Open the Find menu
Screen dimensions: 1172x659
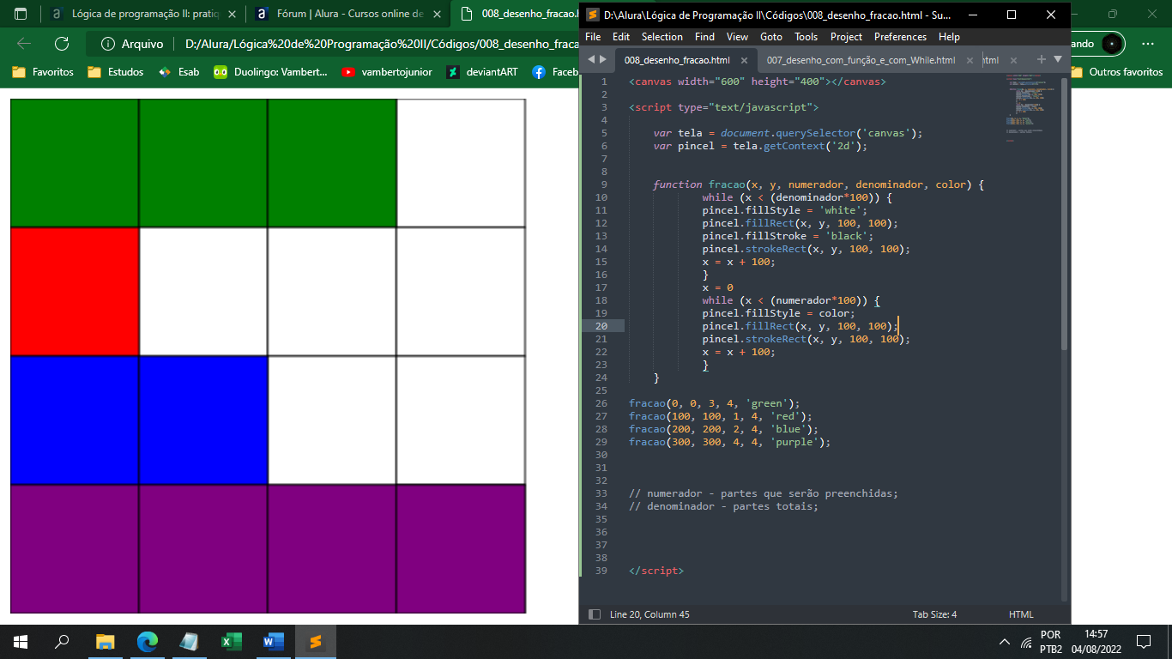click(704, 37)
